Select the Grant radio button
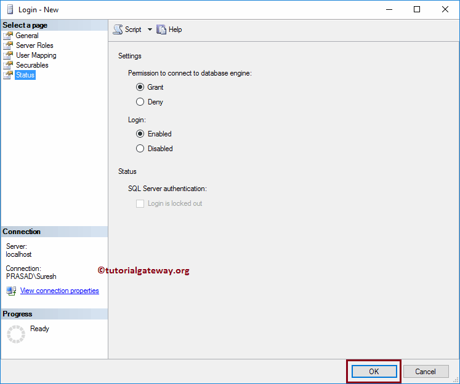The width and height of the screenshot is (460, 384). (x=140, y=87)
